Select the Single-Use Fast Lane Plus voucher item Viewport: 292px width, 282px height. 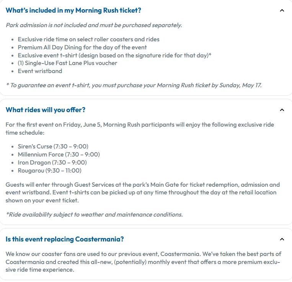(67, 63)
